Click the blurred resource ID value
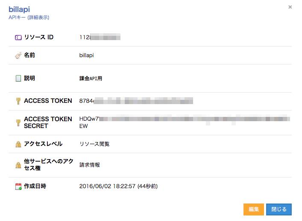The image size is (302, 221). [x=100, y=38]
